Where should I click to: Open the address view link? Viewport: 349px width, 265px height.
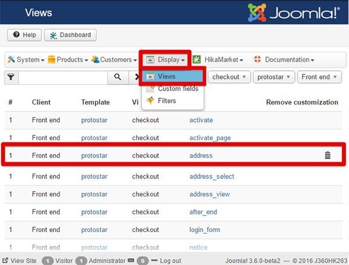201,156
